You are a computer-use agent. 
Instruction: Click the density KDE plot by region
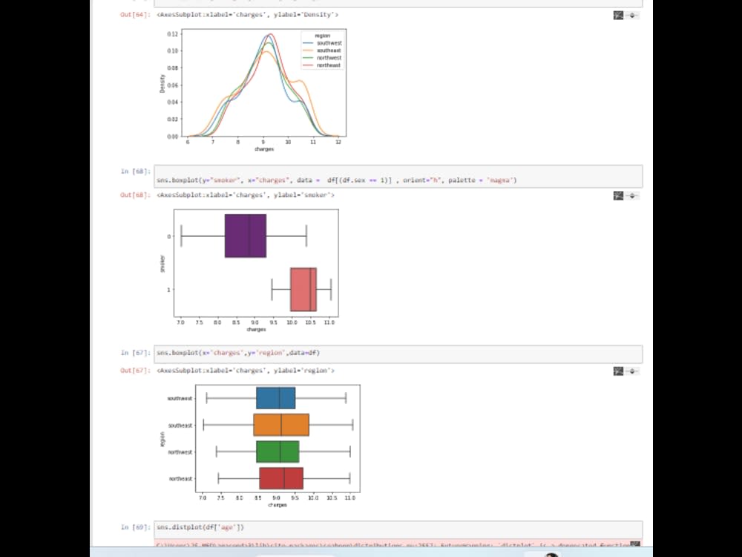[x=253, y=89]
